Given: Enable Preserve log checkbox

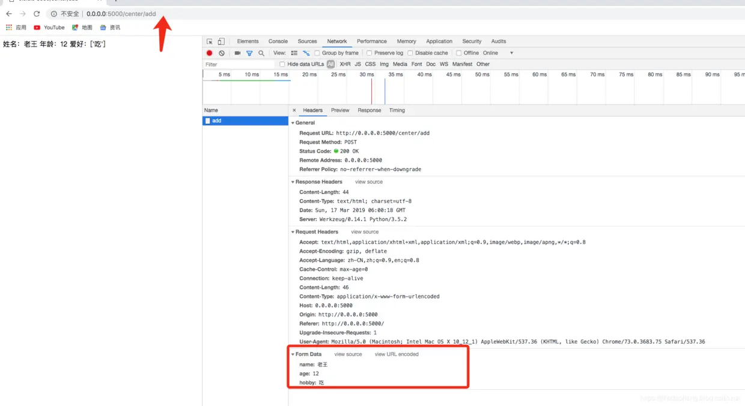Looking at the screenshot, I should [x=369, y=53].
